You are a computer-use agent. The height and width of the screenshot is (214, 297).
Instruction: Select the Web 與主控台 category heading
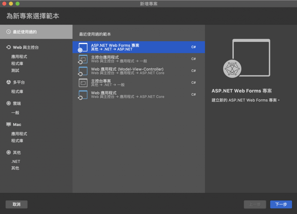tap(26, 47)
